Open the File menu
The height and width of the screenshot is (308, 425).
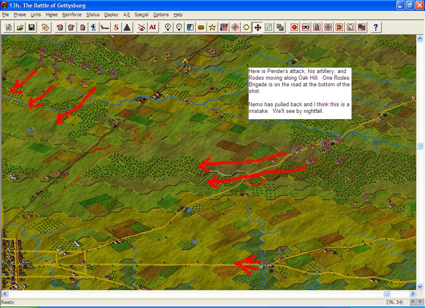[5, 15]
